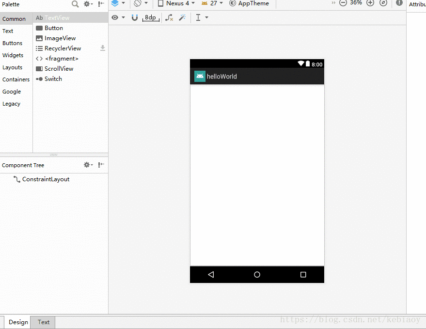The height and width of the screenshot is (329, 426).
Task: Download the RecyclerView dependency
Action: [x=103, y=48]
